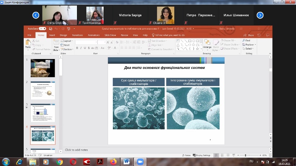Toggle the AutoSave switch

(41, 28)
